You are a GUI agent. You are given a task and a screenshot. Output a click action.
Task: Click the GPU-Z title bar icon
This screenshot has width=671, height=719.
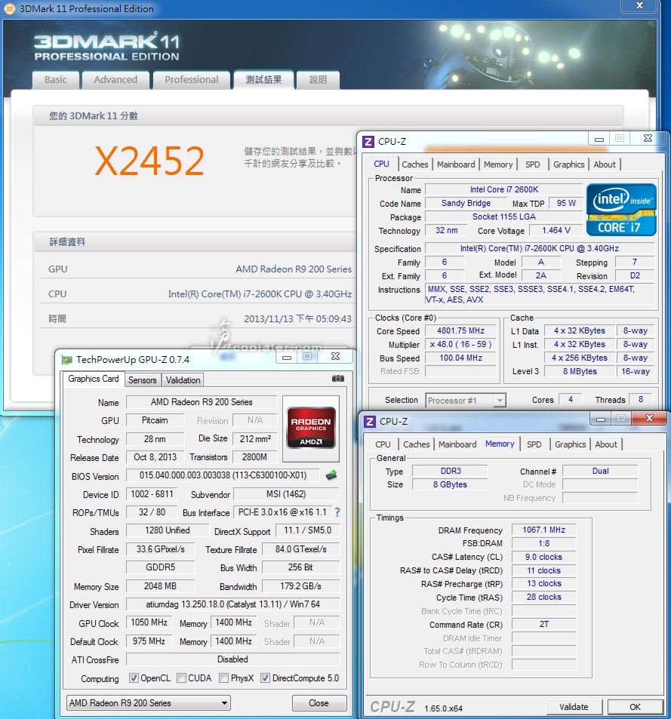[x=67, y=359]
